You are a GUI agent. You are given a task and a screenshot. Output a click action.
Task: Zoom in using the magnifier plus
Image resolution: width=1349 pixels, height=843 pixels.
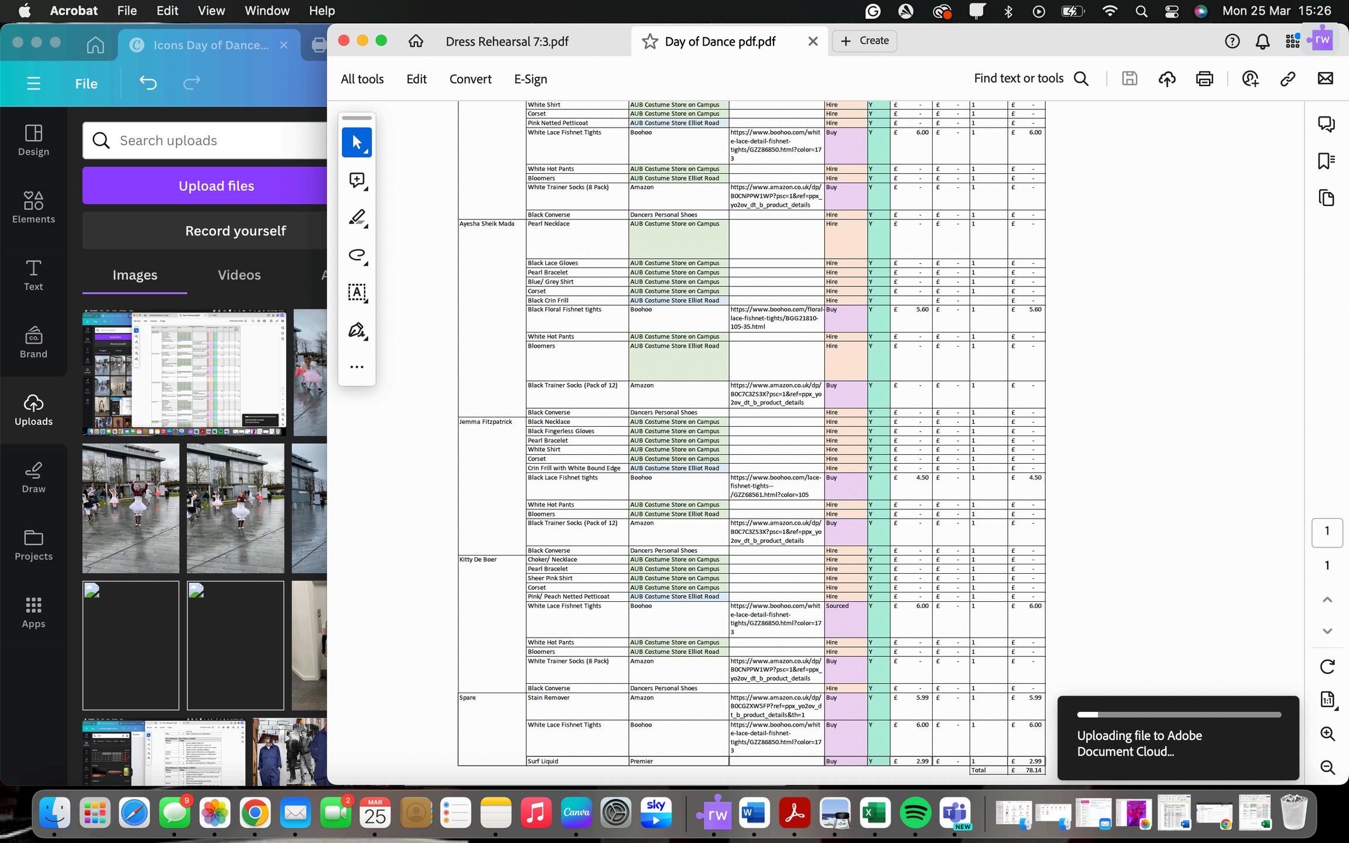point(1327,734)
